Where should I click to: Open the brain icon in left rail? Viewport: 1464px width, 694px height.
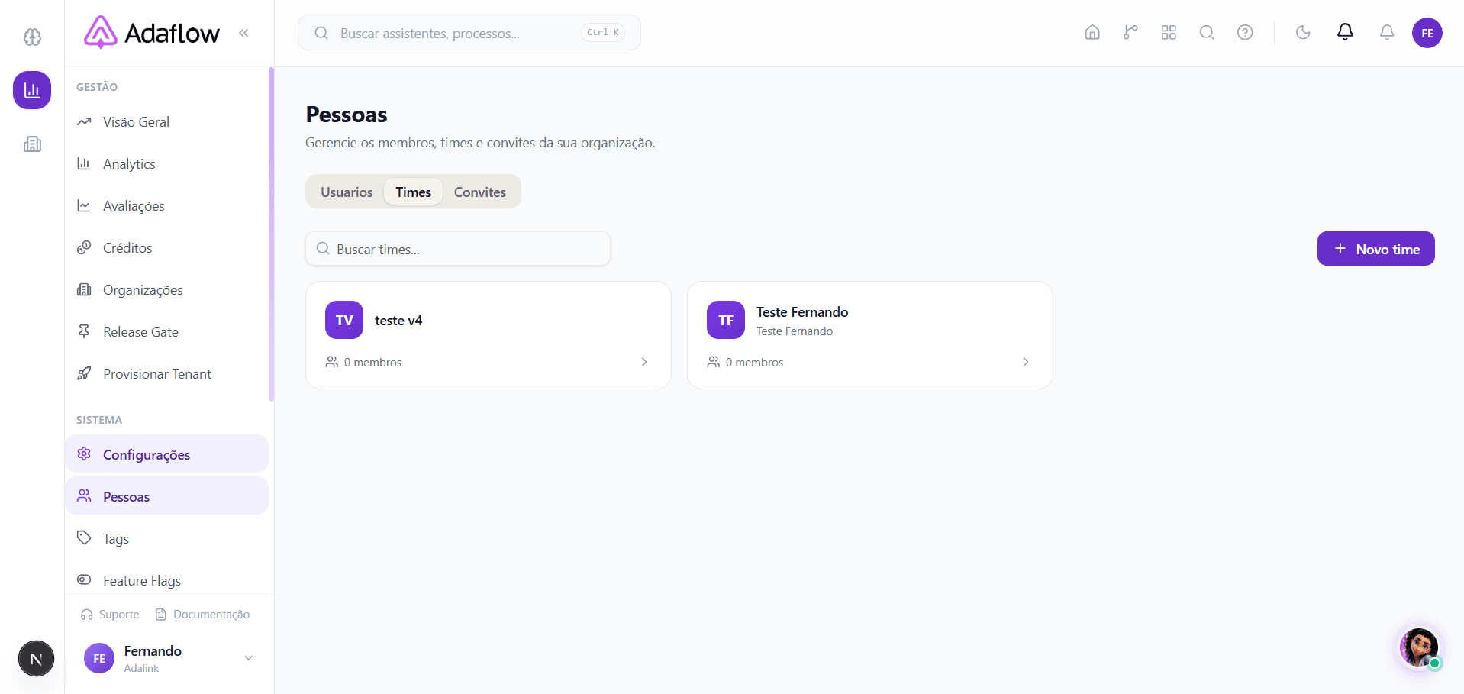coord(32,37)
